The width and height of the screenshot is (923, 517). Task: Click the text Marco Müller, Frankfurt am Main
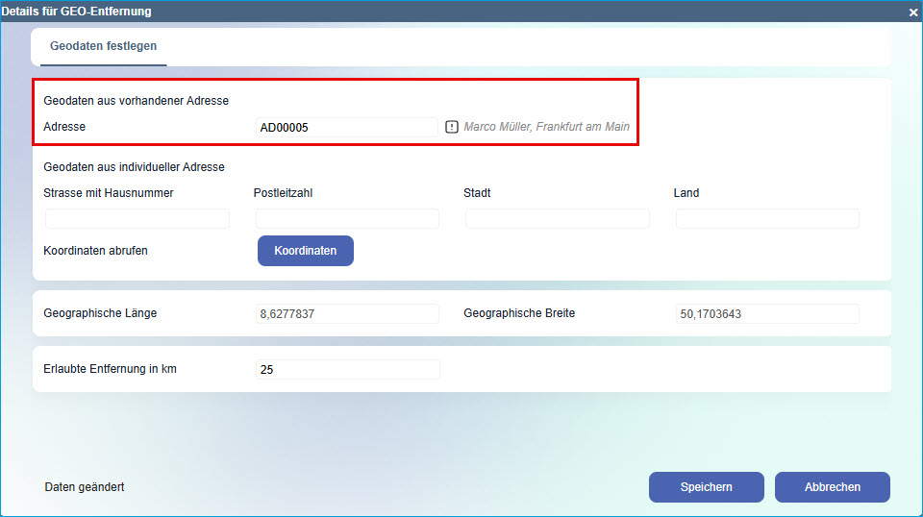click(x=546, y=127)
